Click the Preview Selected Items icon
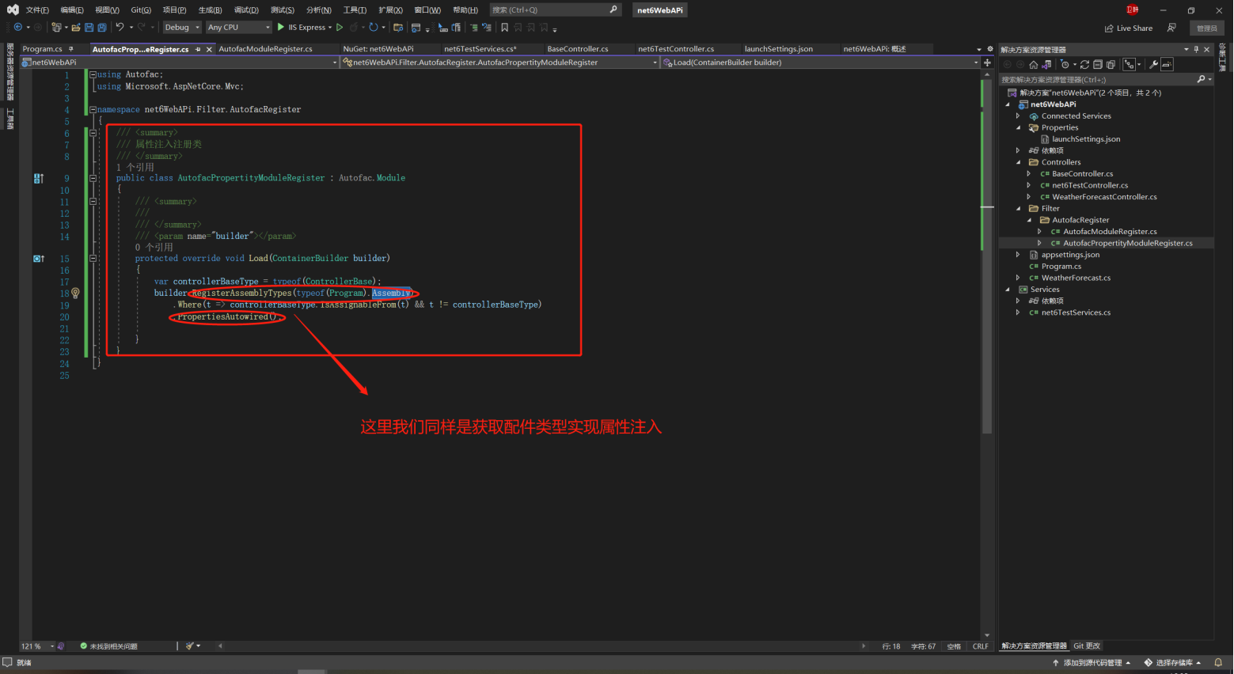This screenshot has width=1234, height=674. point(1167,65)
